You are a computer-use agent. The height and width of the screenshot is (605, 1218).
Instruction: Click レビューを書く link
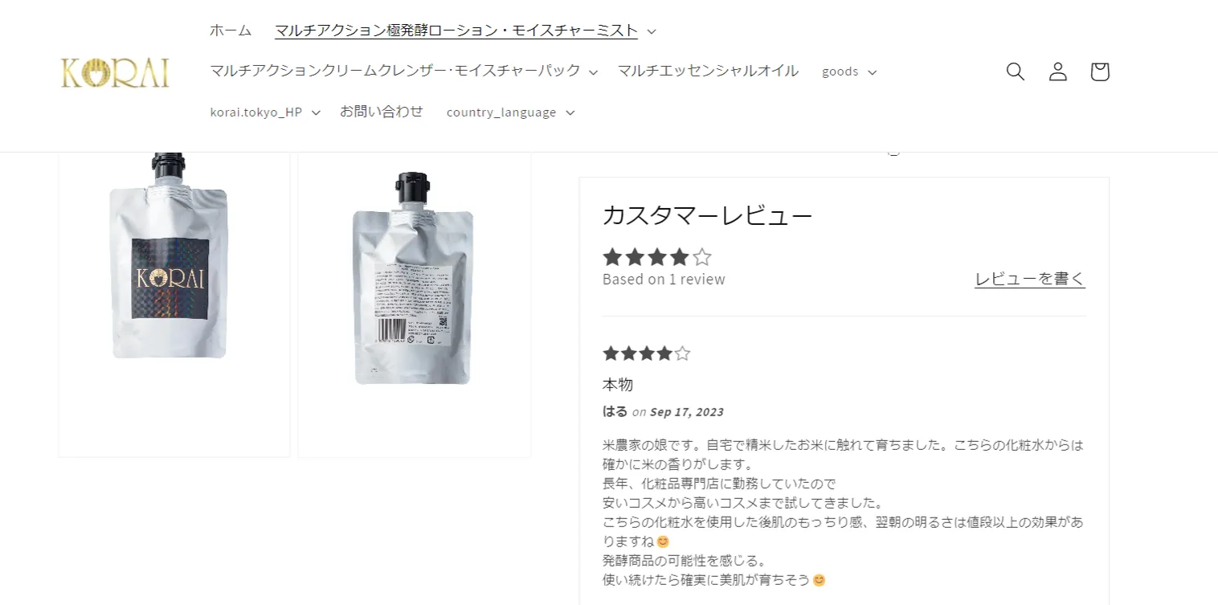pyautogui.click(x=1030, y=279)
